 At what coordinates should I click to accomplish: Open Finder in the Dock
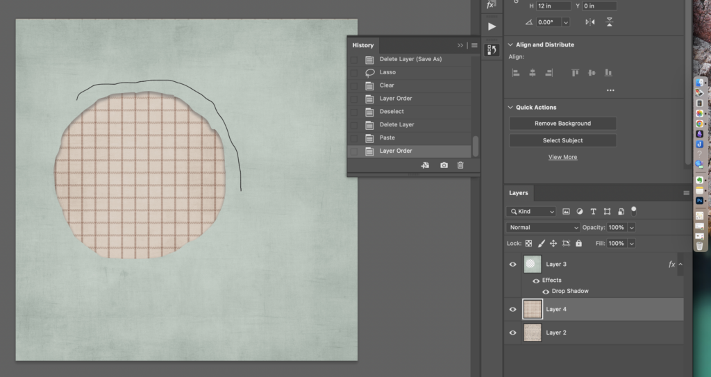tap(700, 83)
